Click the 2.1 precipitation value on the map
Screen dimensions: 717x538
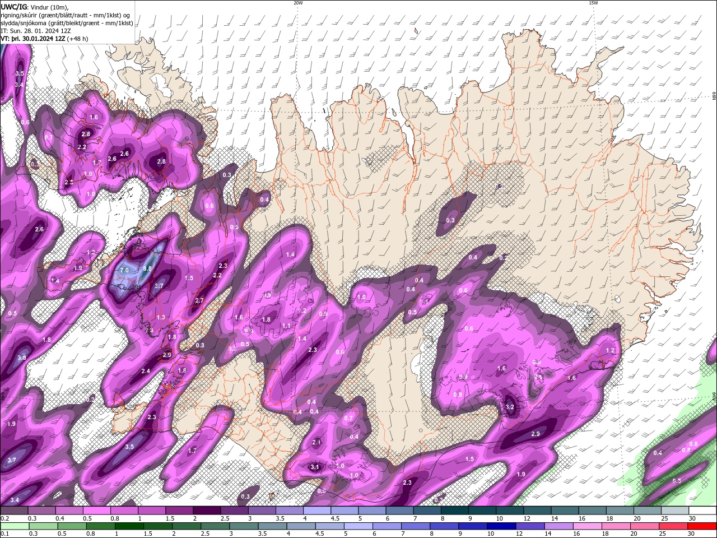click(x=316, y=442)
